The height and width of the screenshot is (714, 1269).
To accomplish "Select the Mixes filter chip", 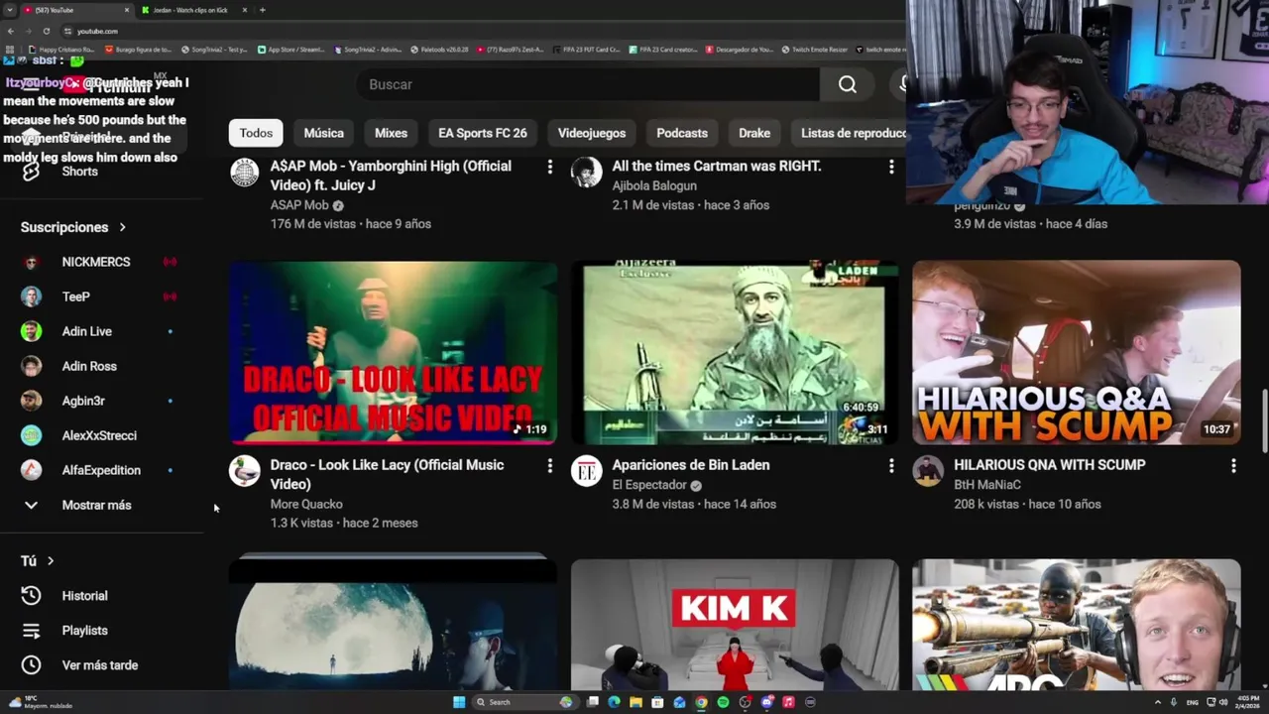I will click(391, 133).
